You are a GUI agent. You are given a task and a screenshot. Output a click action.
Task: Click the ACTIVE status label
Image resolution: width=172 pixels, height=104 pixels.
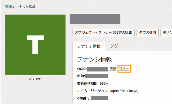tap(35, 79)
